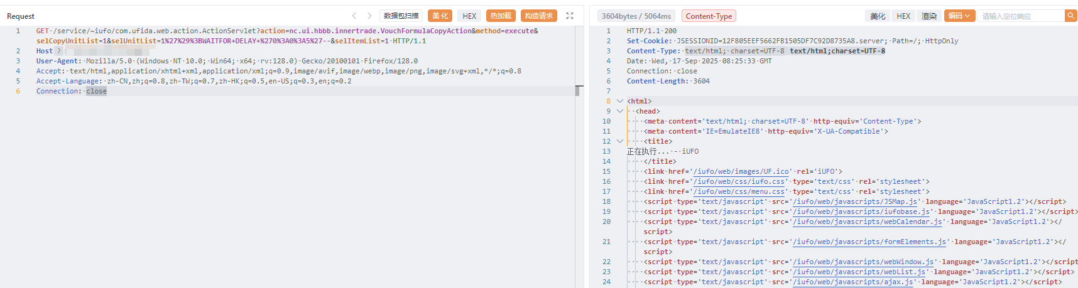Toggle HEX view in the response panel
This screenshot has height=288, width=1078.
point(903,16)
